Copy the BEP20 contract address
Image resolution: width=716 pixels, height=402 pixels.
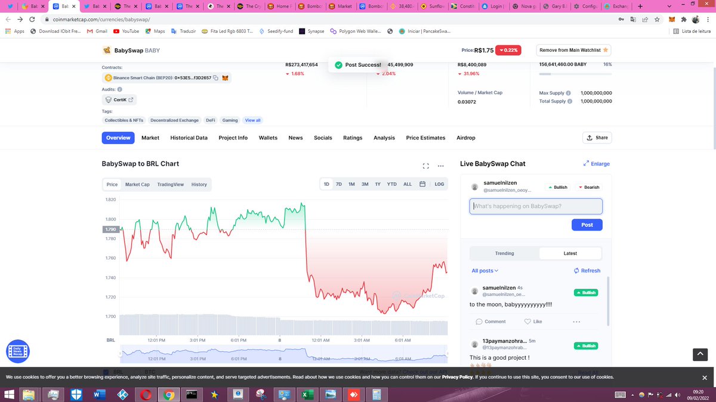[x=215, y=78]
